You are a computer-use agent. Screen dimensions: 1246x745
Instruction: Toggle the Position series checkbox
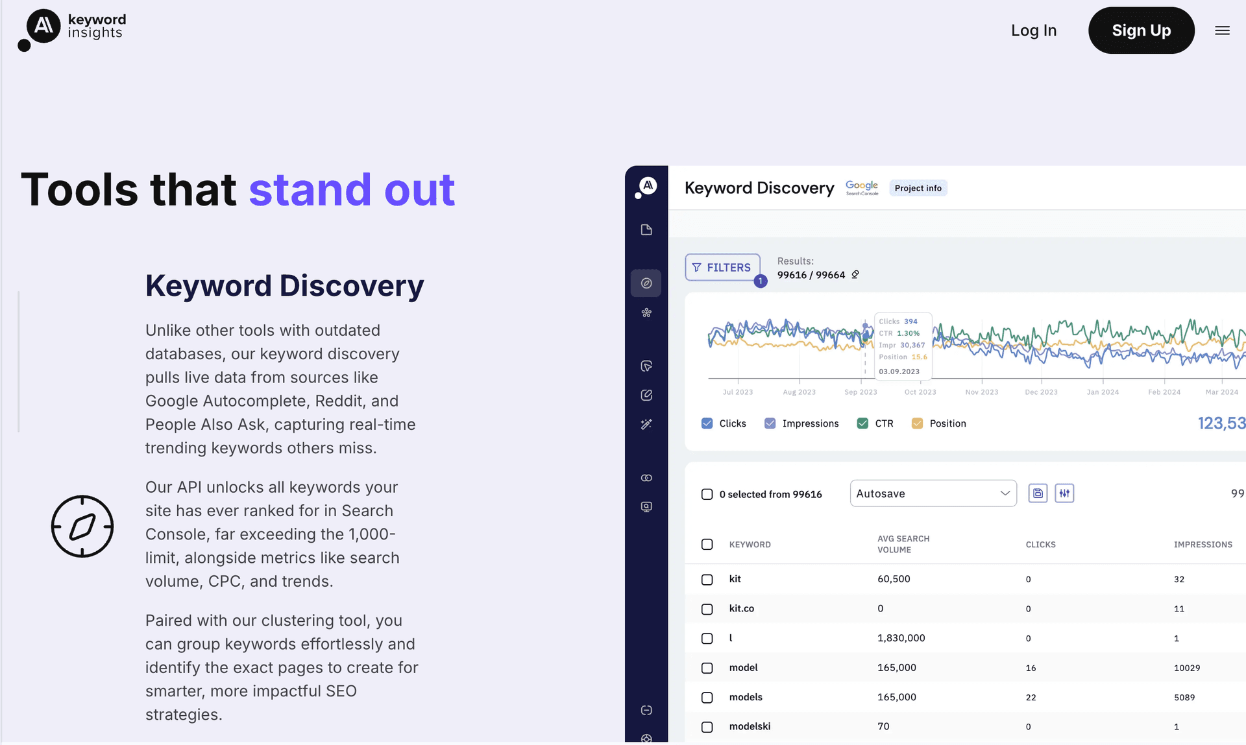pos(917,423)
